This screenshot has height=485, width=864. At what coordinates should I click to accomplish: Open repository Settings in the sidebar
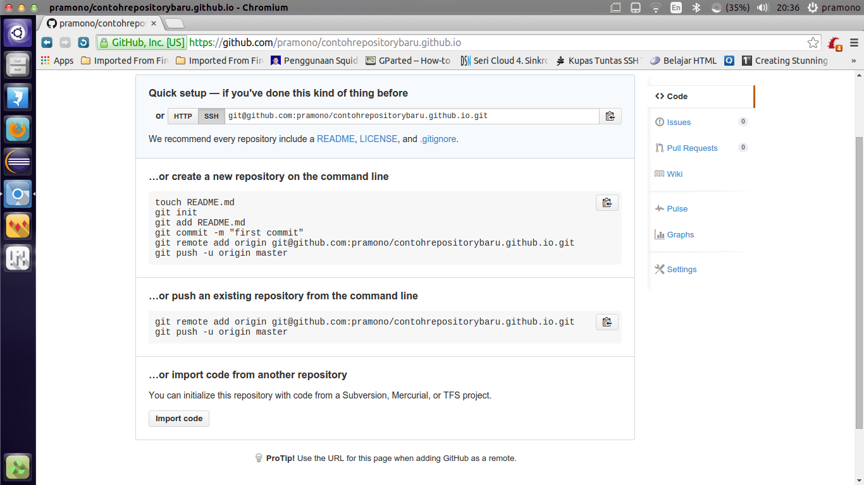point(676,269)
